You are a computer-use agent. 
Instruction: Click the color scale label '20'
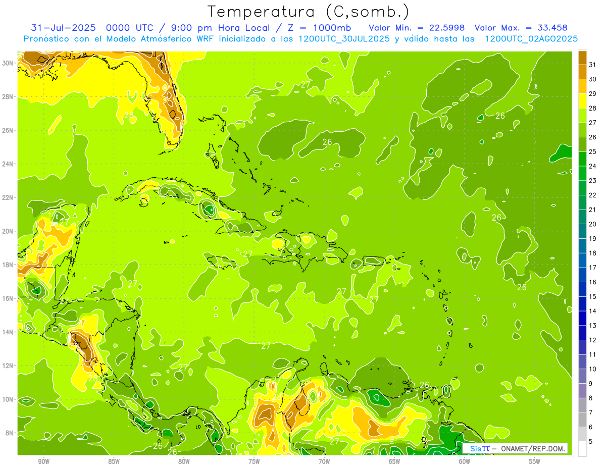(x=593, y=224)
